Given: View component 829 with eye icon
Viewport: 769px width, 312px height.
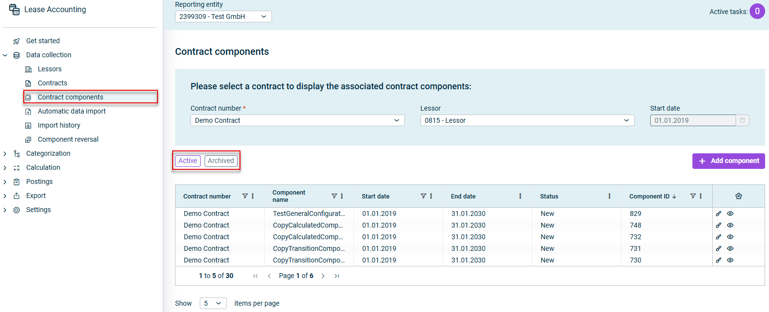Looking at the screenshot, I should [730, 213].
